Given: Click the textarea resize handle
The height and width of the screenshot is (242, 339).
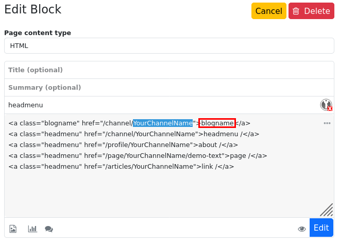Looking at the screenshot, I should click(326, 209).
